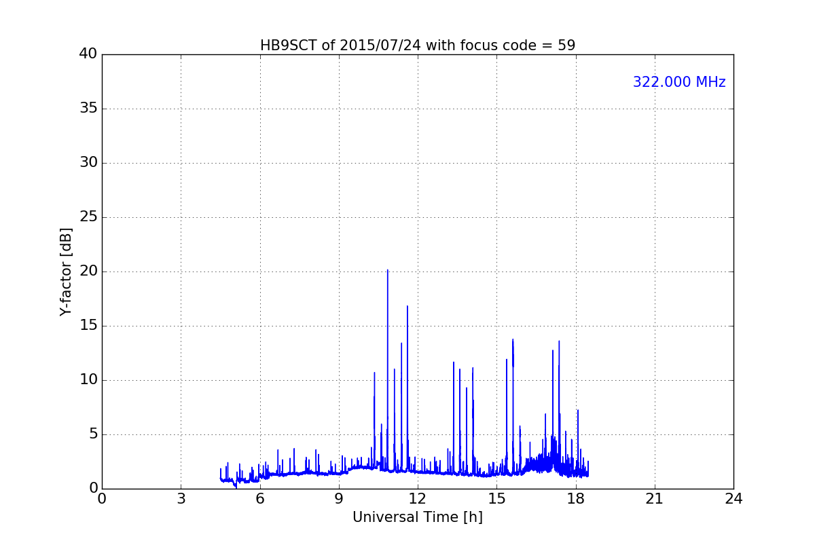Click the x-axis tick label '3'
The height and width of the screenshot is (543, 815).
(181, 499)
